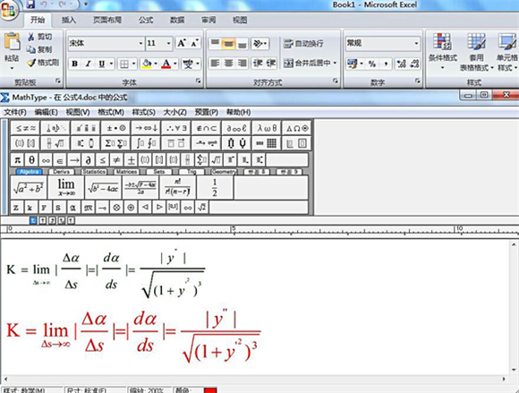Toggle align text right
This screenshot has height=393, width=519.
[242, 63]
